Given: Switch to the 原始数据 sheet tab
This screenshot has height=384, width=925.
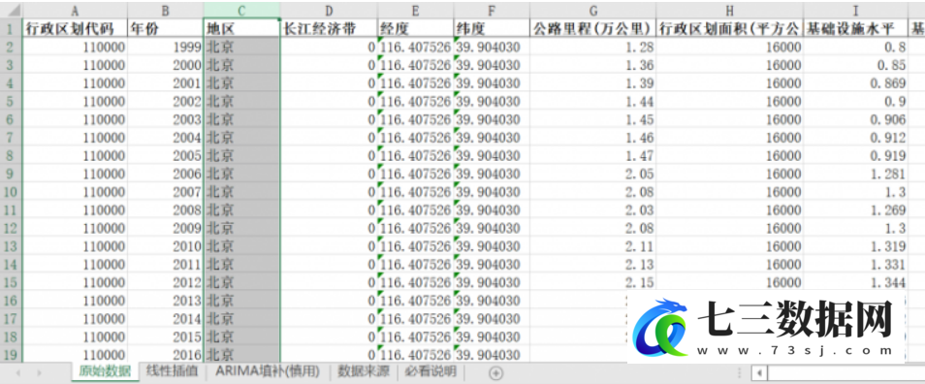Looking at the screenshot, I should (105, 372).
